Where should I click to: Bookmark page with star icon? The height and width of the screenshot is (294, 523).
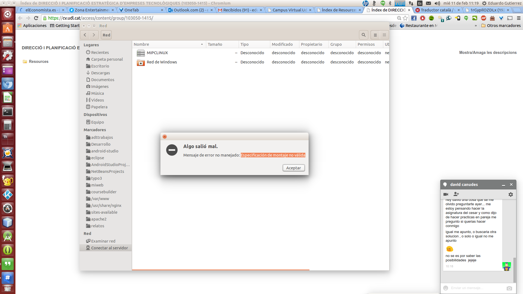[405, 18]
